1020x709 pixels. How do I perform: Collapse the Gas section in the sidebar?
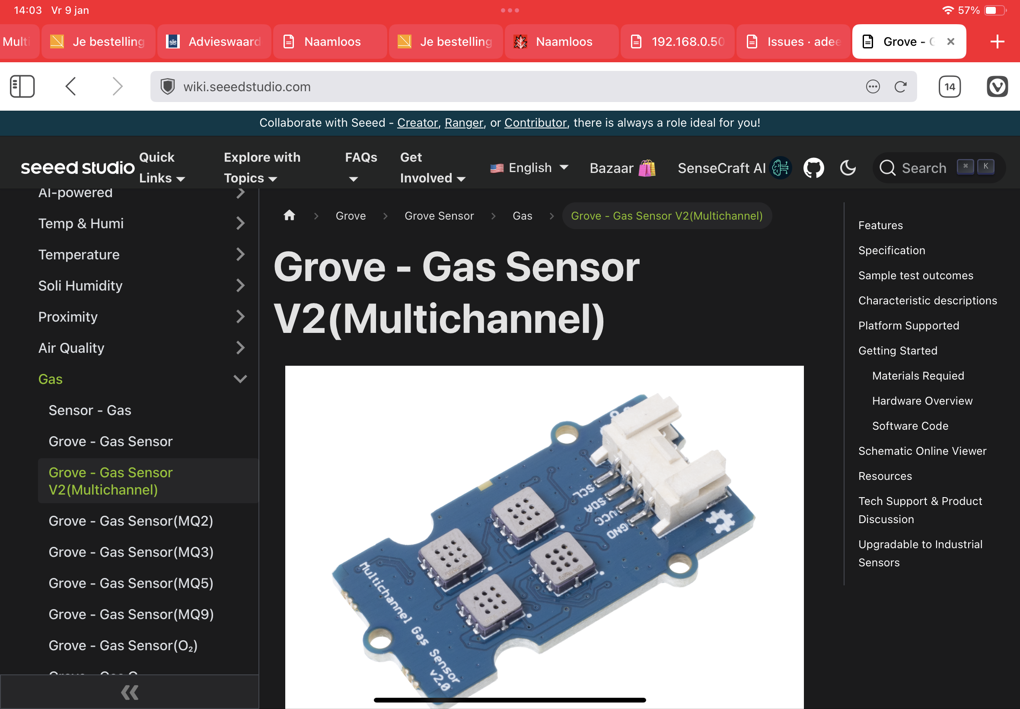click(240, 379)
